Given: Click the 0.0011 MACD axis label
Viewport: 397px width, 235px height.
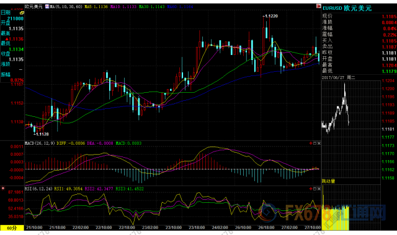Looking at the screenshot, I should (x=17, y=147).
